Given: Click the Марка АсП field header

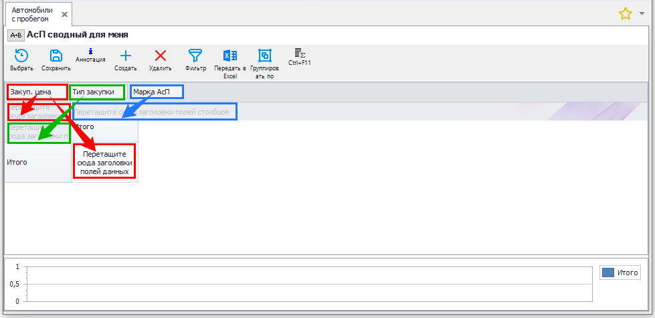Looking at the screenshot, I should [x=156, y=92].
